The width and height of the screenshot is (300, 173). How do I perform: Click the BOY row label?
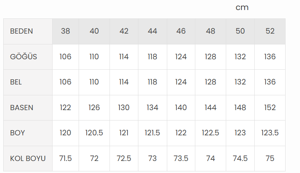click(17, 133)
